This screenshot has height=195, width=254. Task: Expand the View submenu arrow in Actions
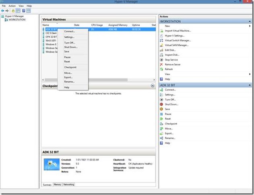click(x=250, y=74)
